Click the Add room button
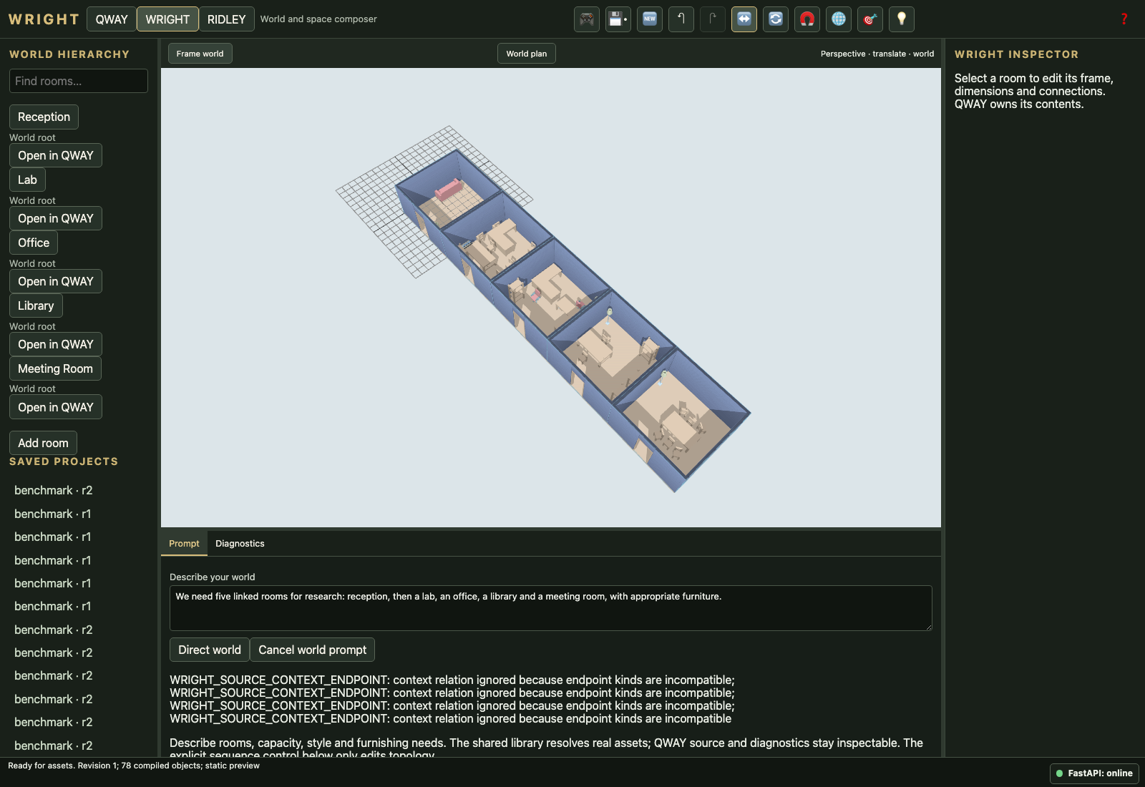The image size is (1145, 787). (43, 443)
